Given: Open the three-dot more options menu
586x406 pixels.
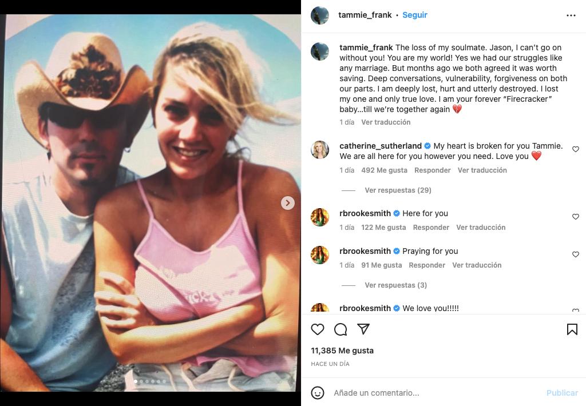Looking at the screenshot, I should (571, 15).
